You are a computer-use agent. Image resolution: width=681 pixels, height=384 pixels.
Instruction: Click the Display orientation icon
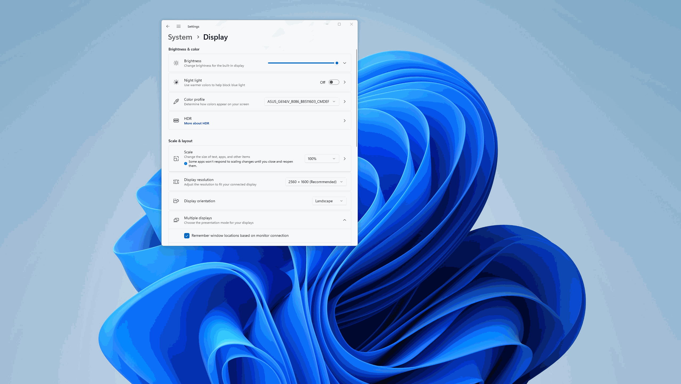pos(176,201)
